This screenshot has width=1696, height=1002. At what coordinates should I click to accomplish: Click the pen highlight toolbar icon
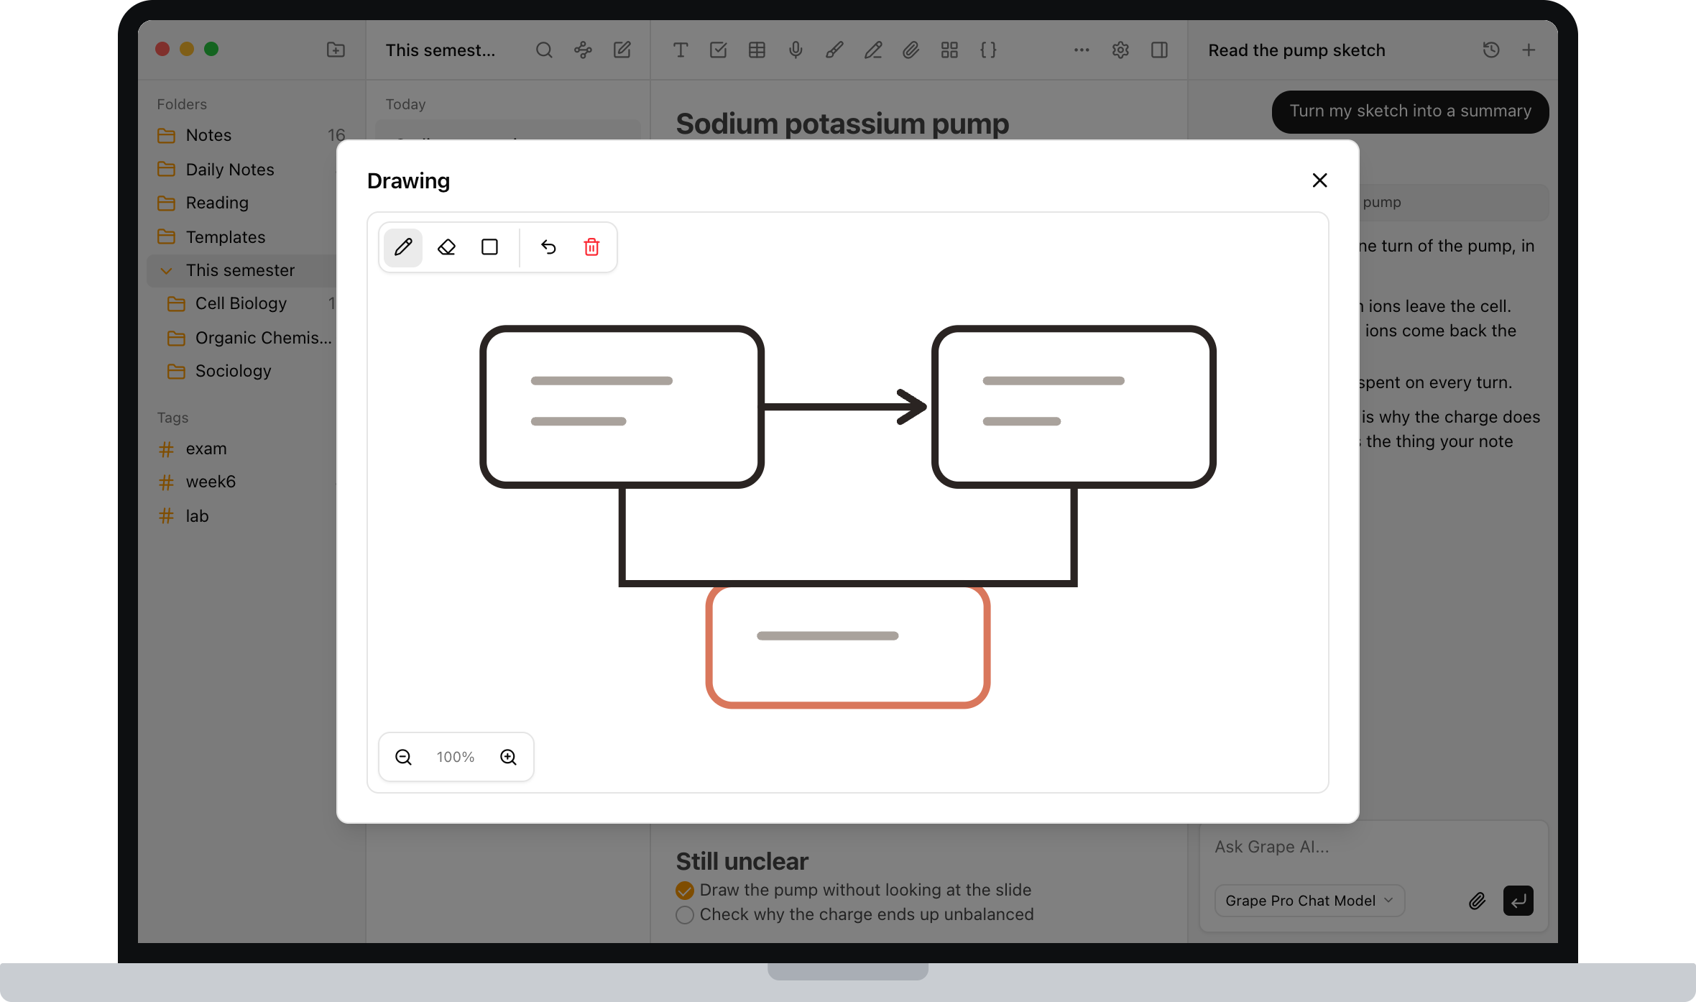[872, 50]
